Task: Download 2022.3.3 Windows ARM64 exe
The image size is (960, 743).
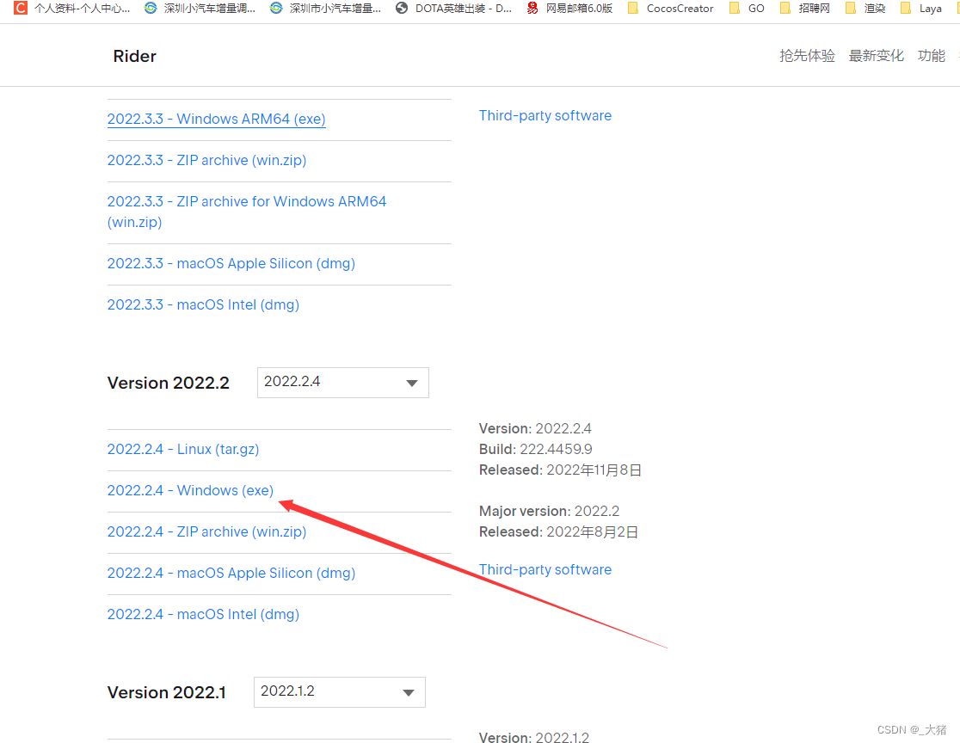Action: point(216,119)
